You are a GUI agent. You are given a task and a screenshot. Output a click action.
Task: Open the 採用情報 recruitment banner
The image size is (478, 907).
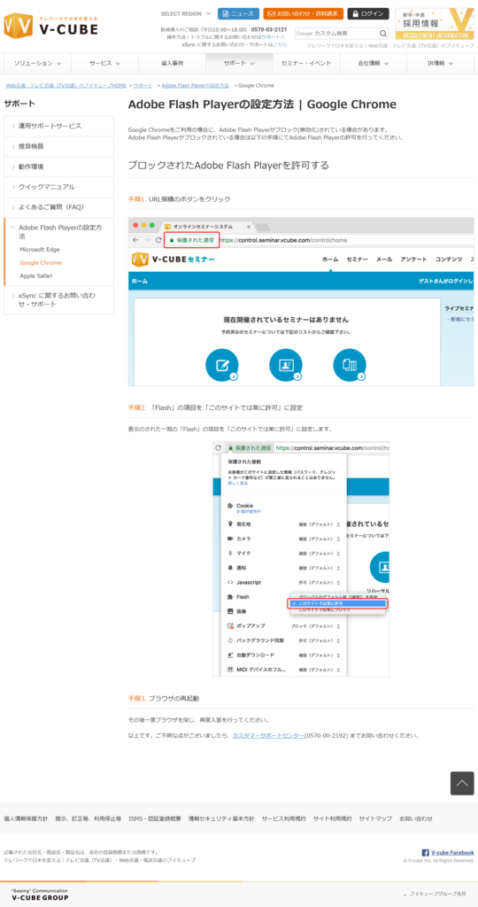pyautogui.click(x=434, y=24)
